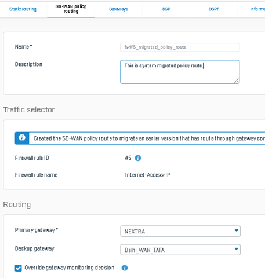Click the SD-WAN migration notice text
Screen dimensions: 265x278
(149, 138)
